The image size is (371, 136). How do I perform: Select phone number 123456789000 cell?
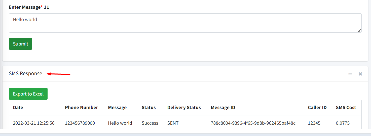tap(80, 123)
